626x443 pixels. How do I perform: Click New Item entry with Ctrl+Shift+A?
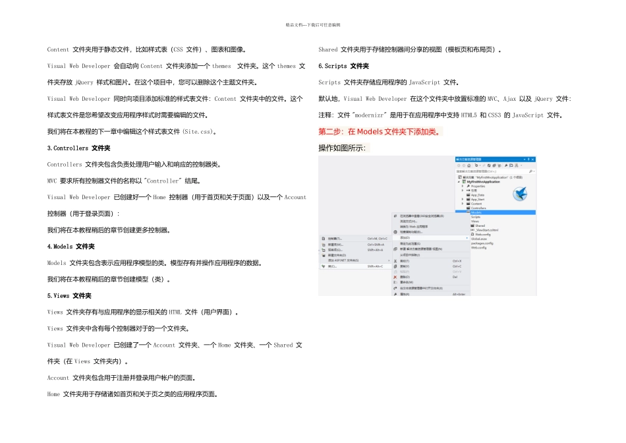coord(356,245)
